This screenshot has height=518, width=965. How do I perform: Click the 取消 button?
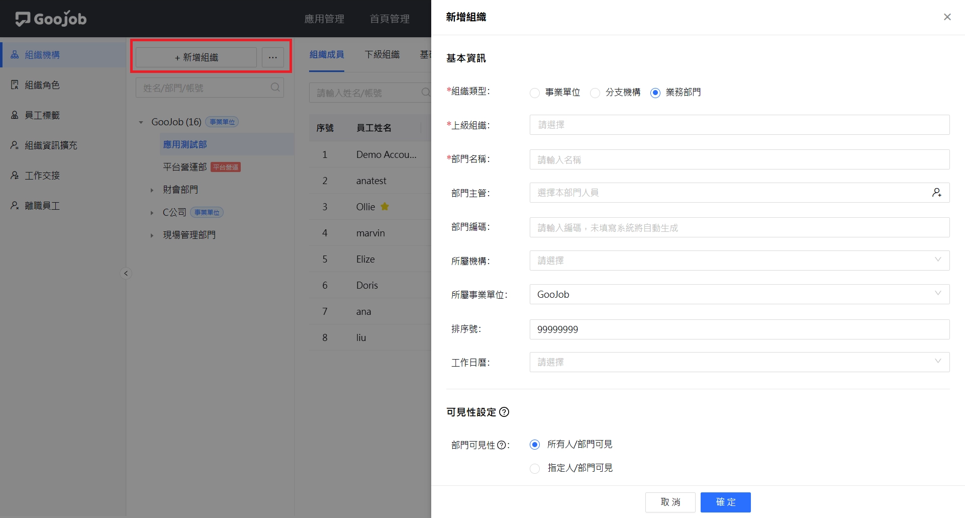pyautogui.click(x=670, y=502)
